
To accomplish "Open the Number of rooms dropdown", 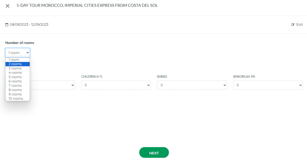I will (17, 53).
